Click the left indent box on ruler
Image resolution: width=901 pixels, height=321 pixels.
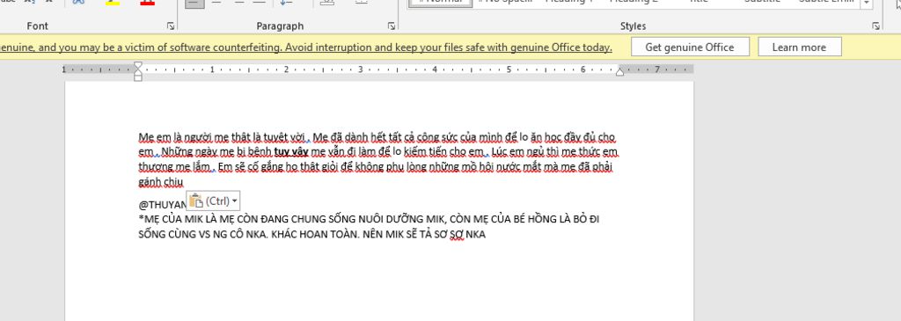click(x=138, y=77)
